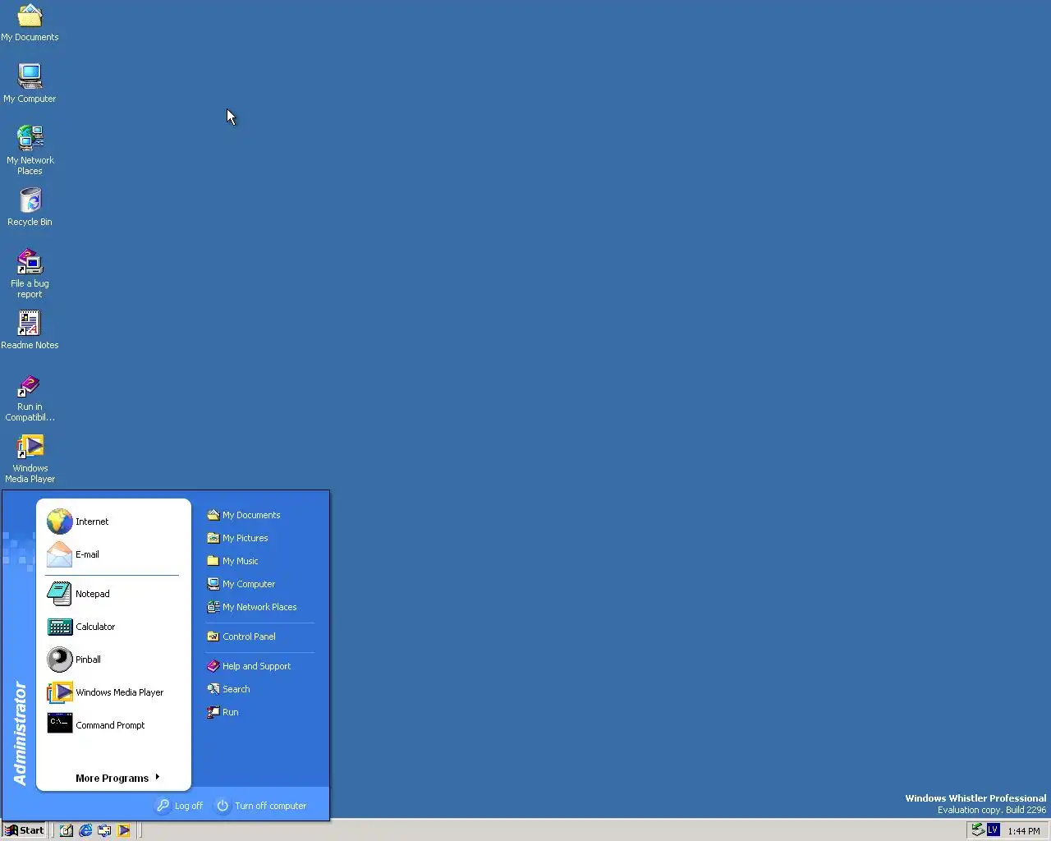Select the Run in Compatibility desktop shortcut

[30, 398]
